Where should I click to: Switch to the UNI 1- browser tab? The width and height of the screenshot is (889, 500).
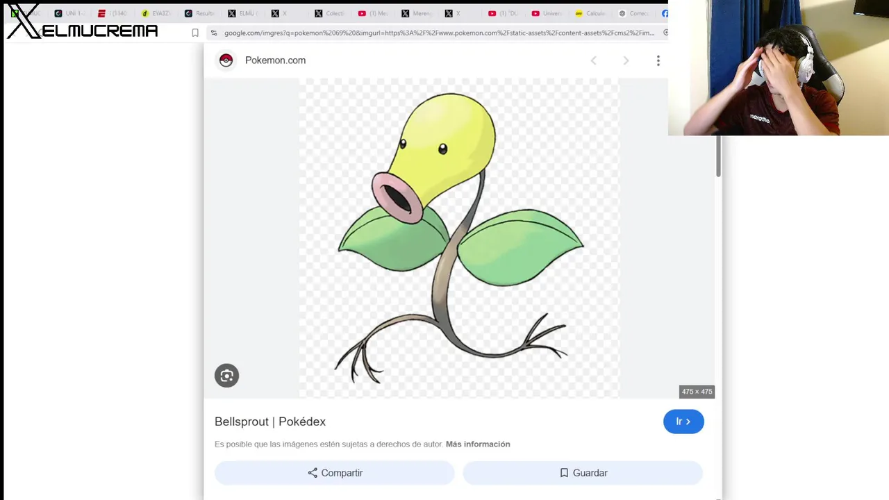(x=71, y=13)
